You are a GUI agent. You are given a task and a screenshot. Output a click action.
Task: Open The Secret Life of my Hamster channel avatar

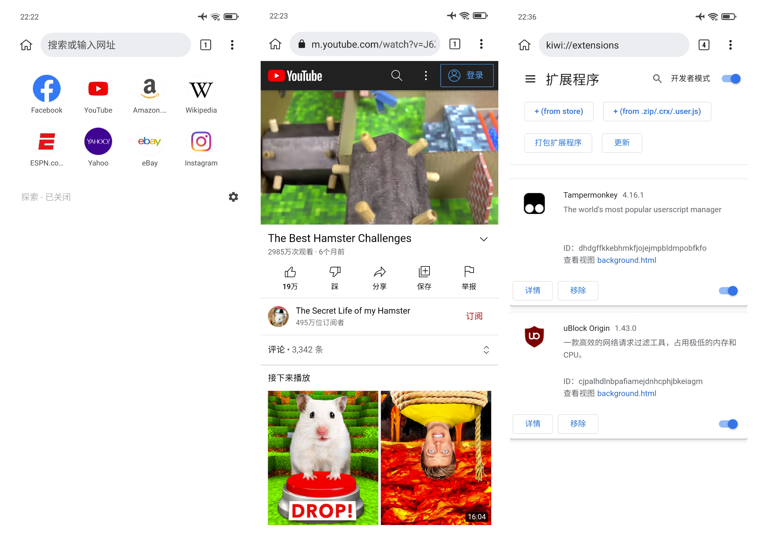click(x=278, y=316)
